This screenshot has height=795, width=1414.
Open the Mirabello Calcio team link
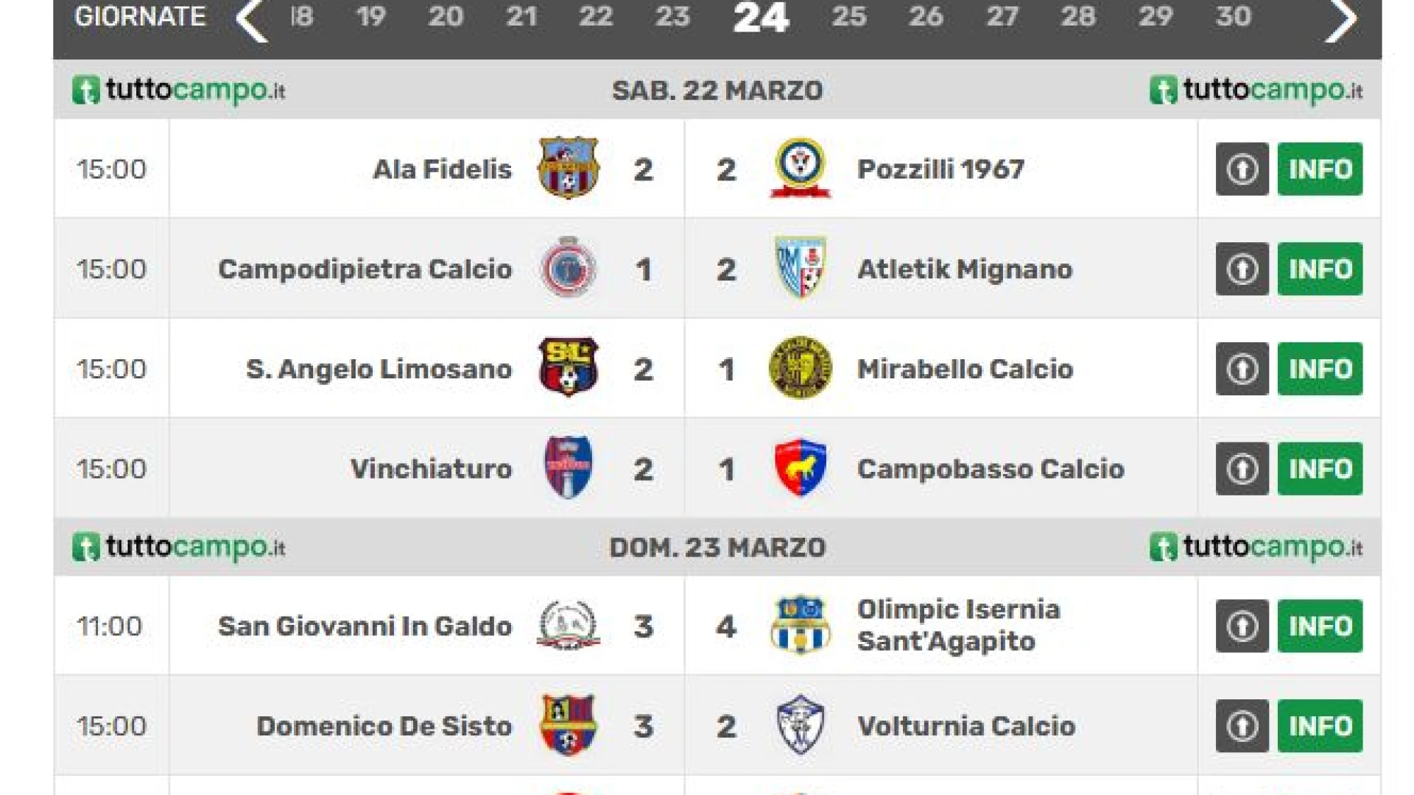(x=965, y=369)
